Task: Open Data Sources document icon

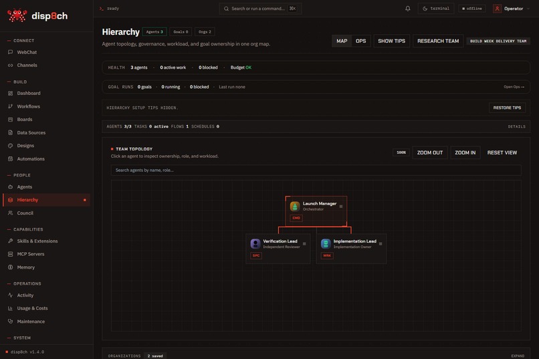Action: pyautogui.click(x=10, y=132)
